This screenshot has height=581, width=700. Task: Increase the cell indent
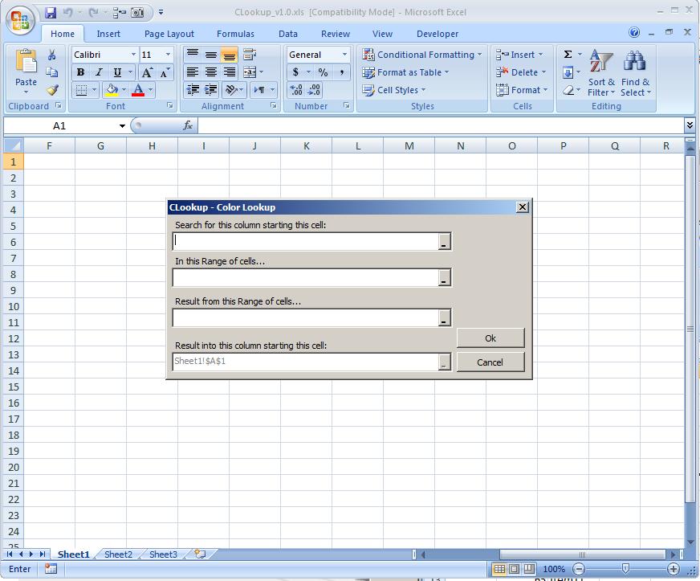[x=210, y=90]
